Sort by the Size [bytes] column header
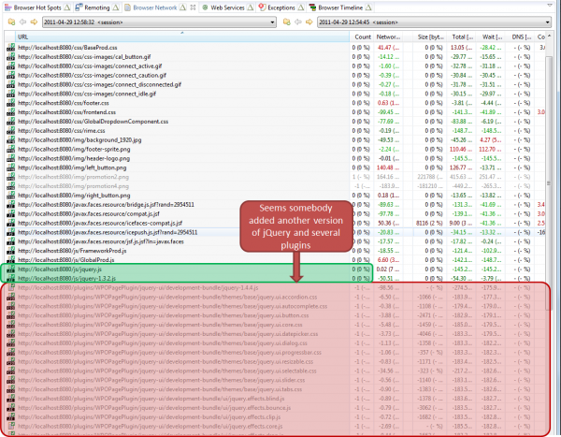 [x=431, y=36]
